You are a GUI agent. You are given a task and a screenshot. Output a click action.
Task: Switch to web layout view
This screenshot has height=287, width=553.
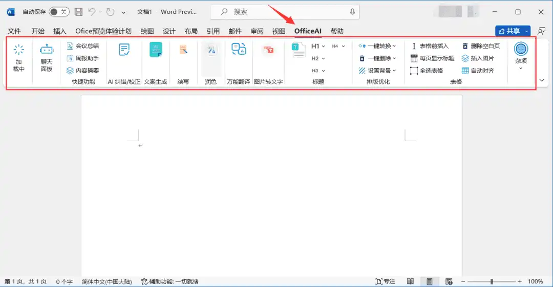click(x=449, y=281)
